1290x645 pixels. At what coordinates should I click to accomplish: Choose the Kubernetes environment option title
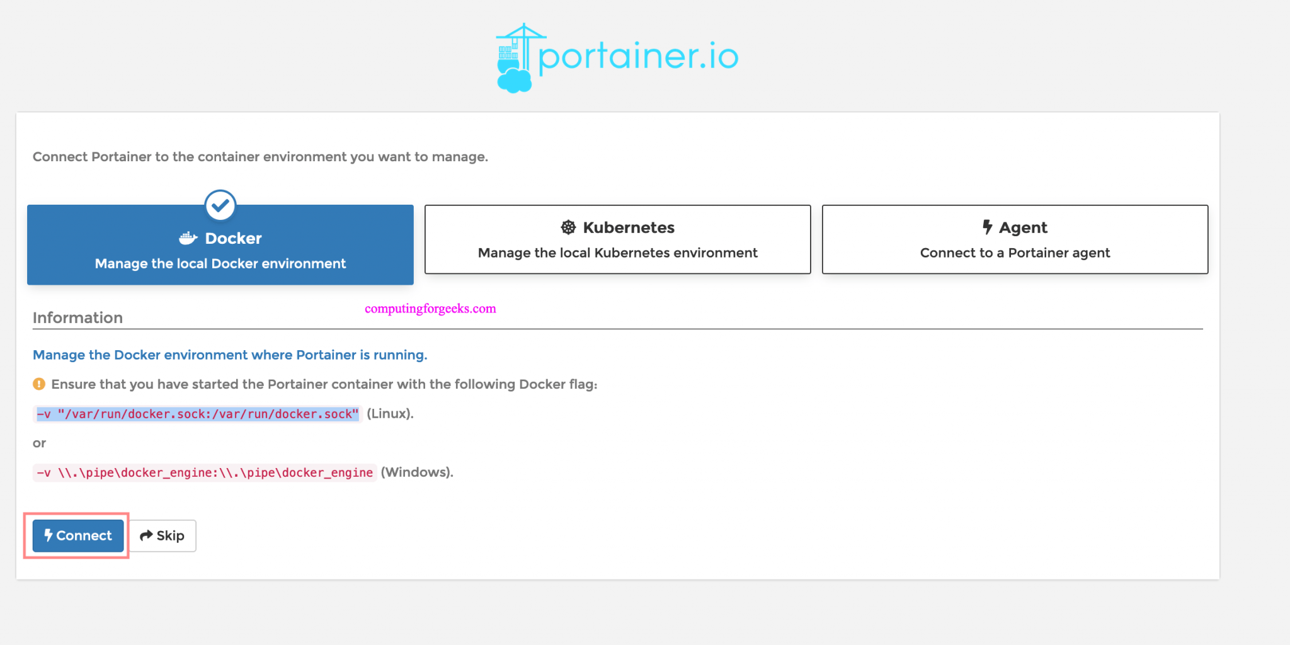[x=628, y=227]
